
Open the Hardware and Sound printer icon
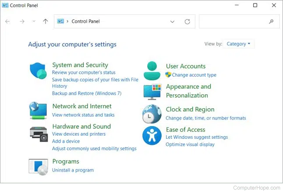39,134
